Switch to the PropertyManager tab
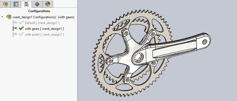237x101 pixels. [16, 4]
